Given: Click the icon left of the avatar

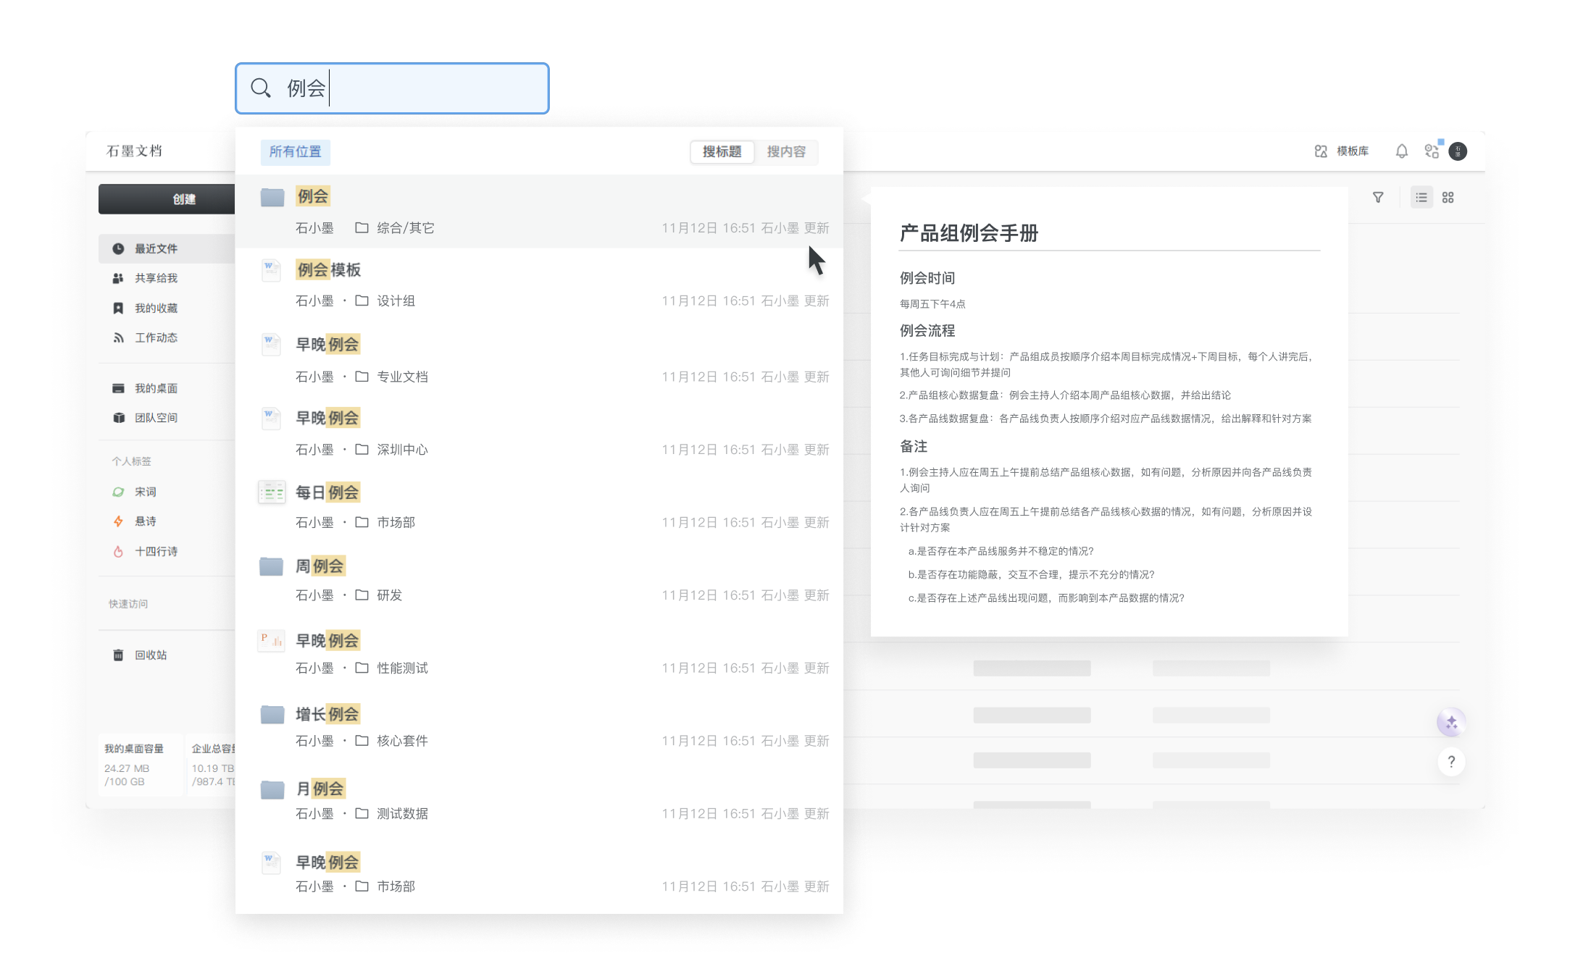Looking at the screenshot, I should [x=1432, y=151].
